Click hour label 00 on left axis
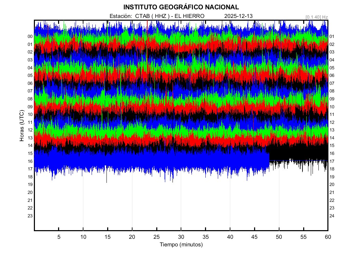The width and height of the screenshot is (354, 265). pyautogui.click(x=30, y=37)
